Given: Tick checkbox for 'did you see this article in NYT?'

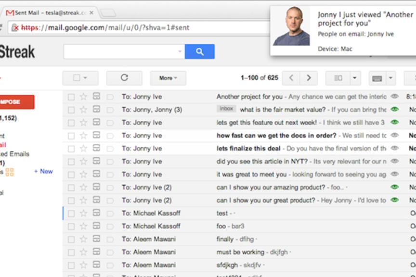Looking at the screenshot, I should (x=71, y=162).
